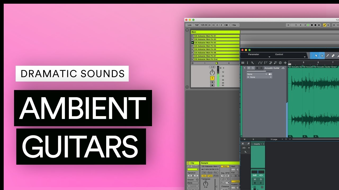Solo the Acoustic Guitar track
The image size is (339, 190).
point(253,68)
